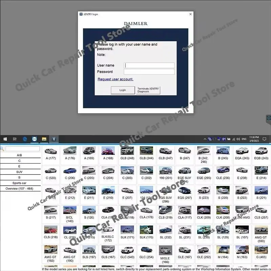Open the Windows Start menu
Viewport: 271px width, 271px height.
[x=5, y=139]
